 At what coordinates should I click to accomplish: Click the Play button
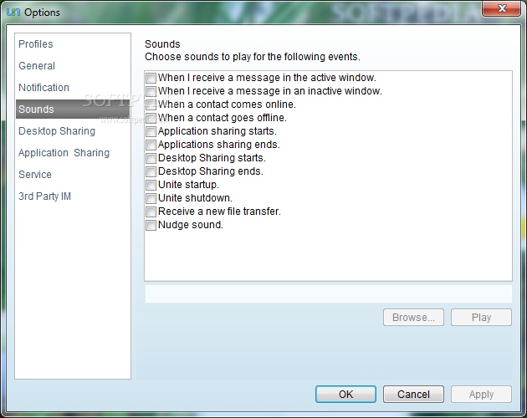pyautogui.click(x=481, y=318)
